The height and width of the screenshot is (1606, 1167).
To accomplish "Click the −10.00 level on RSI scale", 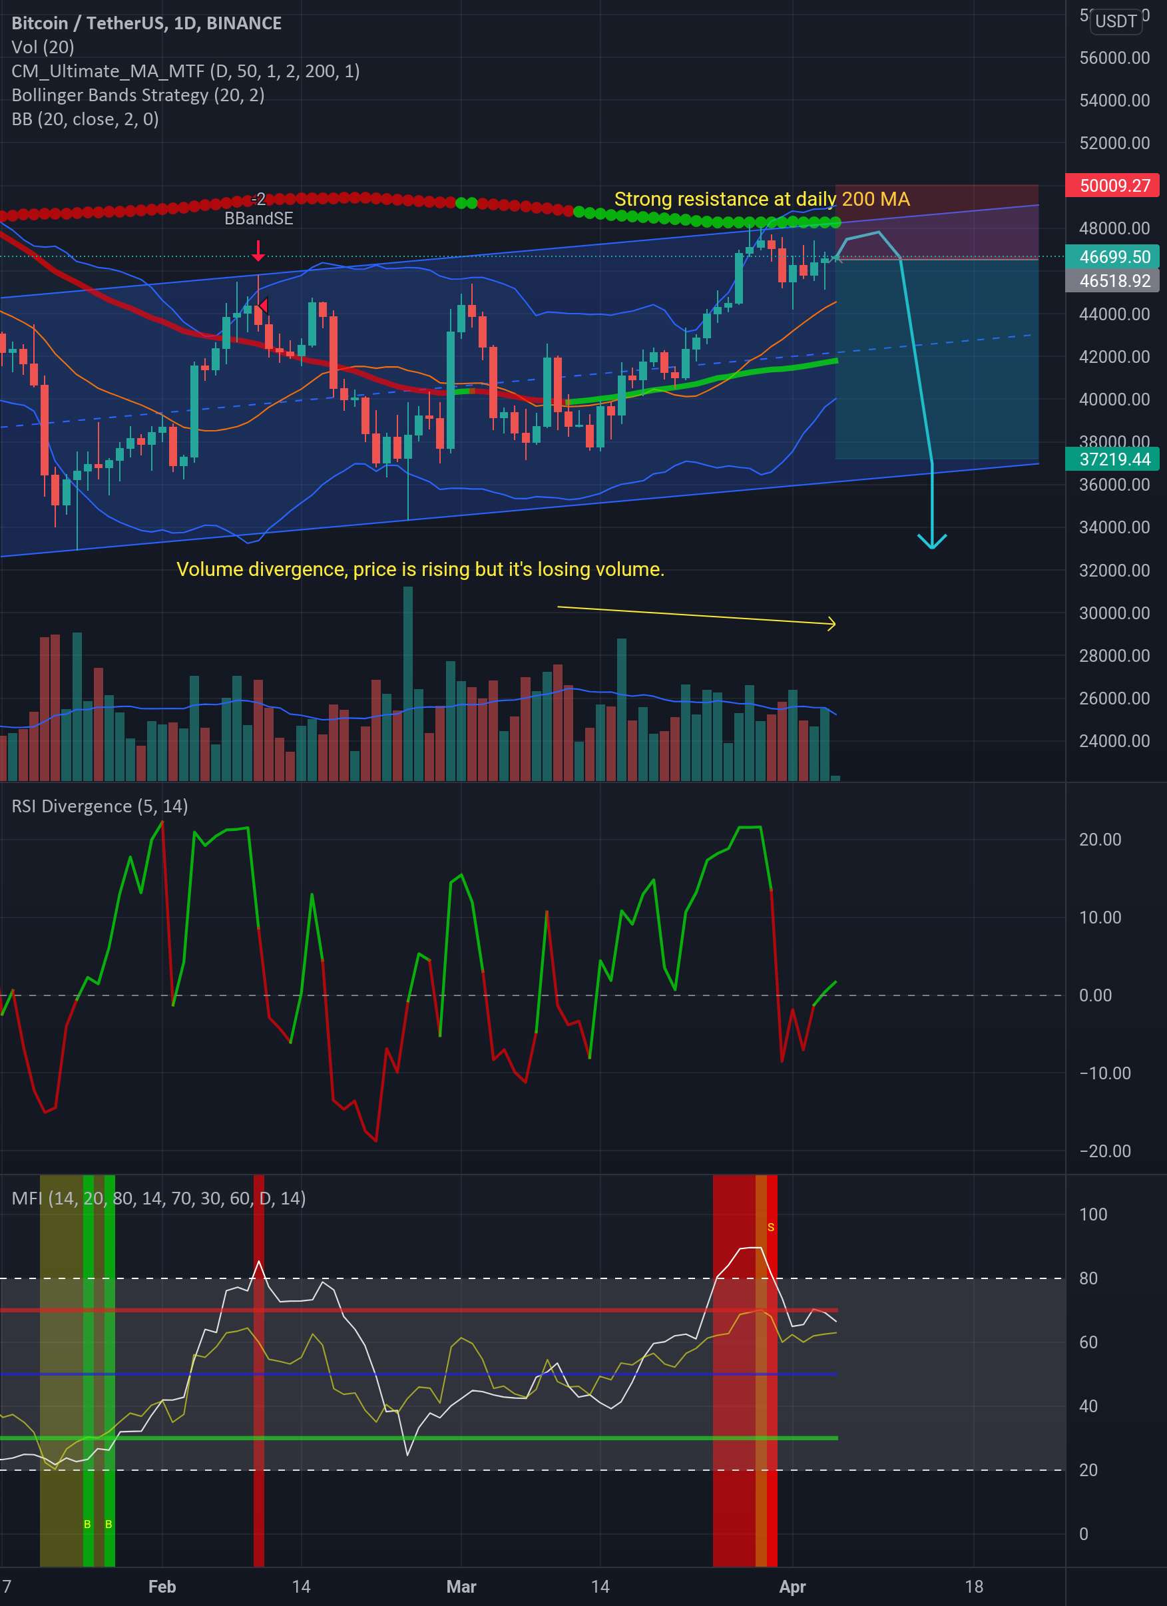I will click(1104, 1073).
